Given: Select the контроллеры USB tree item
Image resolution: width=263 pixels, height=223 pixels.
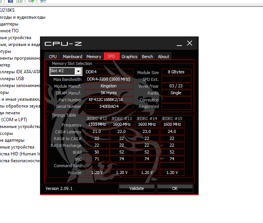Looking at the screenshot, I should tap(12, 79).
